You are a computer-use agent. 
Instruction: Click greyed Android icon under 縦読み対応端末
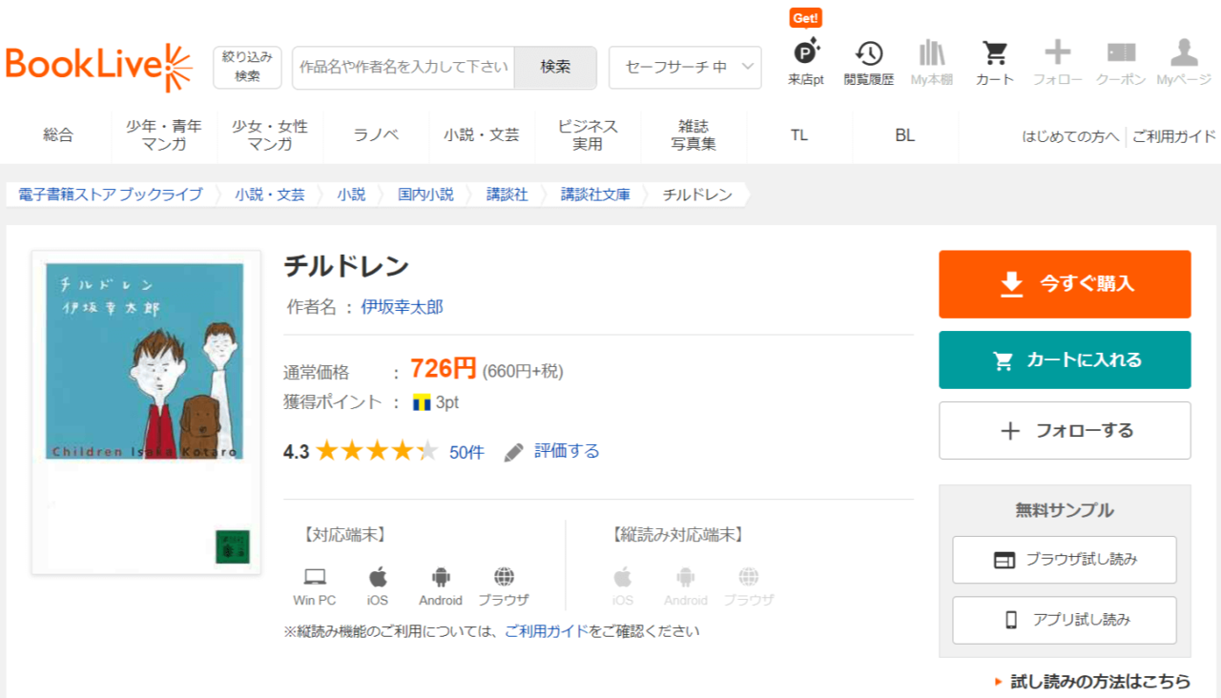[x=686, y=576]
